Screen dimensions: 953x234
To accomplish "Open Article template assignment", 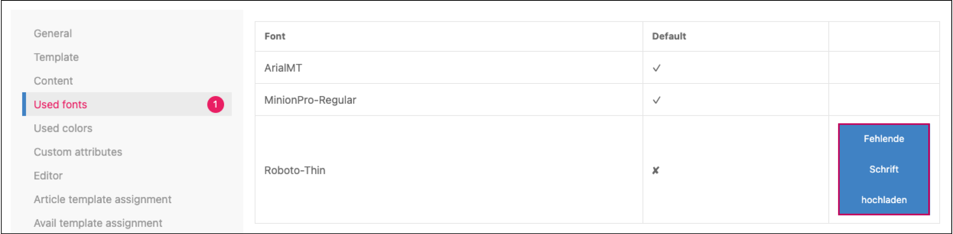I will (x=103, y=199).
